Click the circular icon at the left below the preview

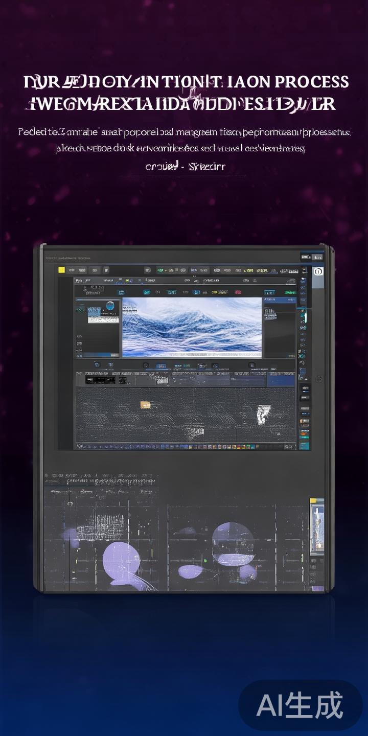pyautogui.click(x=97, y=365)
